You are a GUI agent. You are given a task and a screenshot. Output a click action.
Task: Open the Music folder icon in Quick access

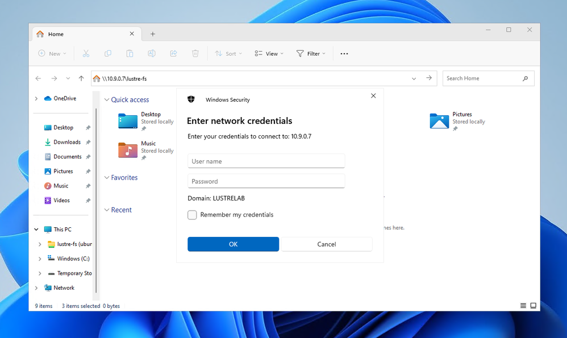(x=128, y=150)
